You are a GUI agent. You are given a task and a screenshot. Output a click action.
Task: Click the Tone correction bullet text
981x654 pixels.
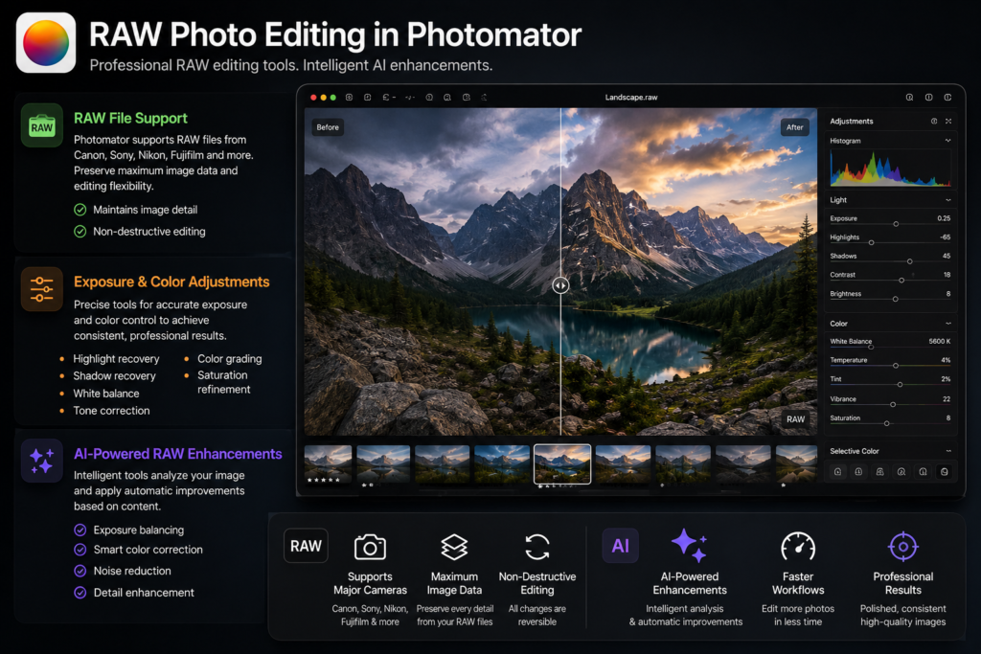[111, 411]
